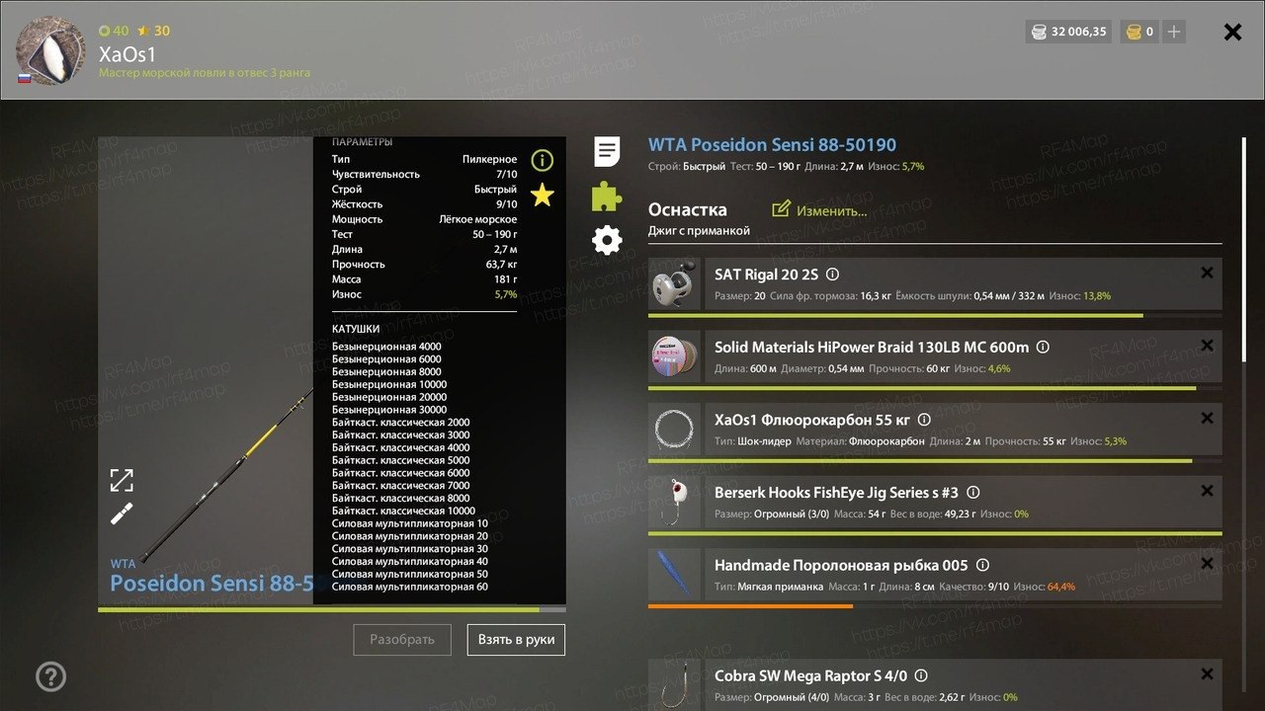The image size is (1265, 711).
Task: Click the fluorocarbon leader thumbnail
Action: pyautogui.click(x=675, y=430)
